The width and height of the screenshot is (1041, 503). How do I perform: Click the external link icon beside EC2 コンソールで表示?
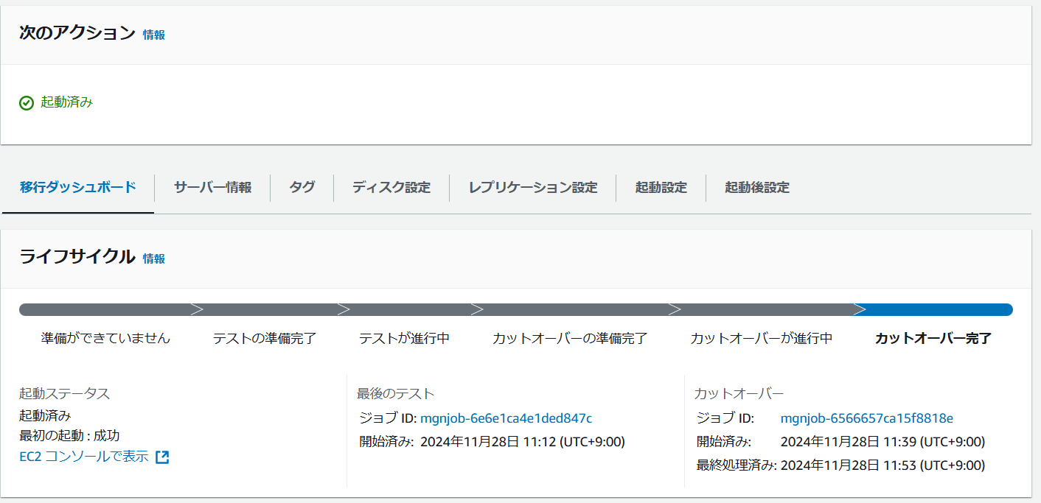(x=163, y=457)
